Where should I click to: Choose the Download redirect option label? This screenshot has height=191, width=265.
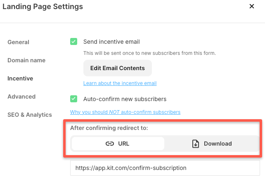(218, 144)
